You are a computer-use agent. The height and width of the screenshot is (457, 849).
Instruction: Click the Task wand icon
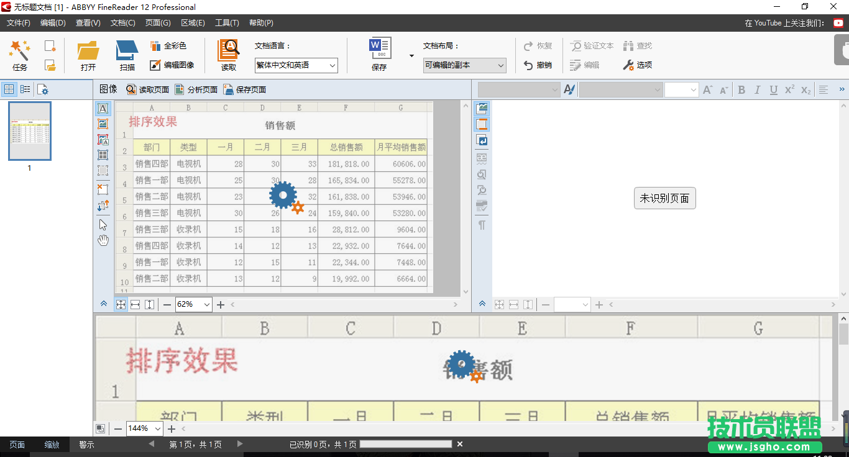click(x=20, y=51)
